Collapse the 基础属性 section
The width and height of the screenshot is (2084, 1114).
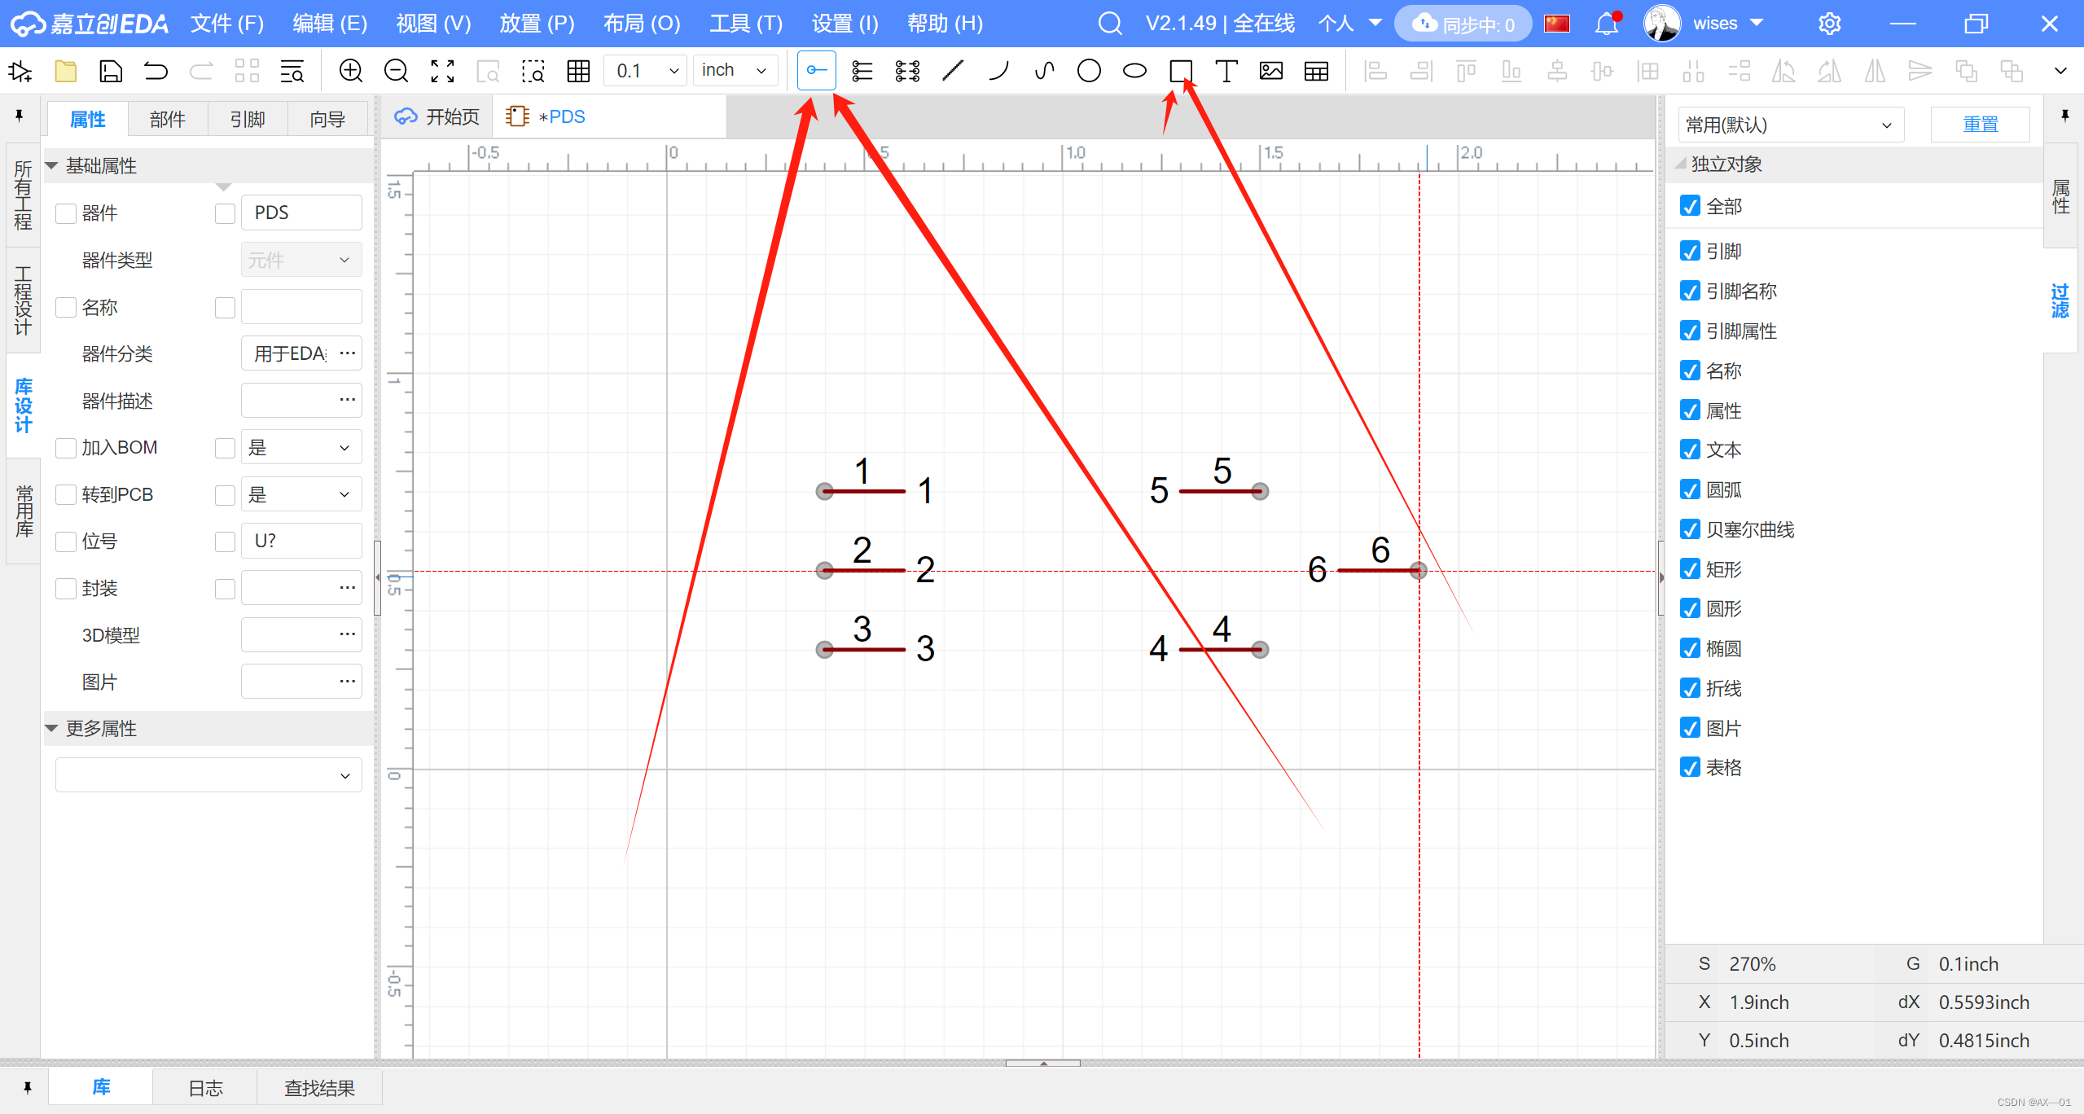click(52, 166)
